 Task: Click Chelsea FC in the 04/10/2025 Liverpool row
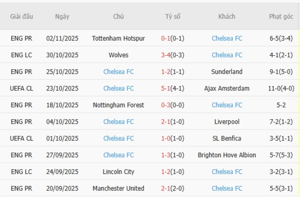tap(118, 122)
